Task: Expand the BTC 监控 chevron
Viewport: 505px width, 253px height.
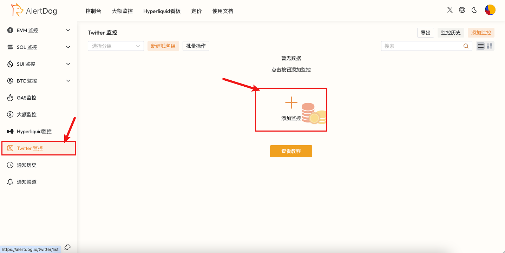Action: point(68,81)
